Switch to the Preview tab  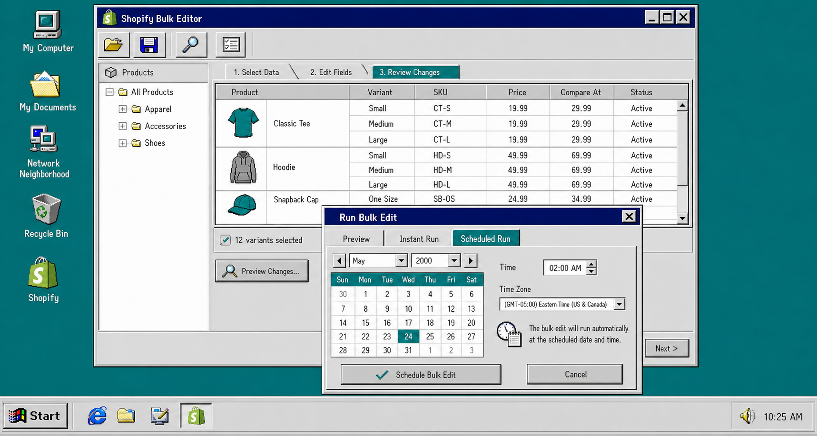pyautogui.click(x=356, y=239)
